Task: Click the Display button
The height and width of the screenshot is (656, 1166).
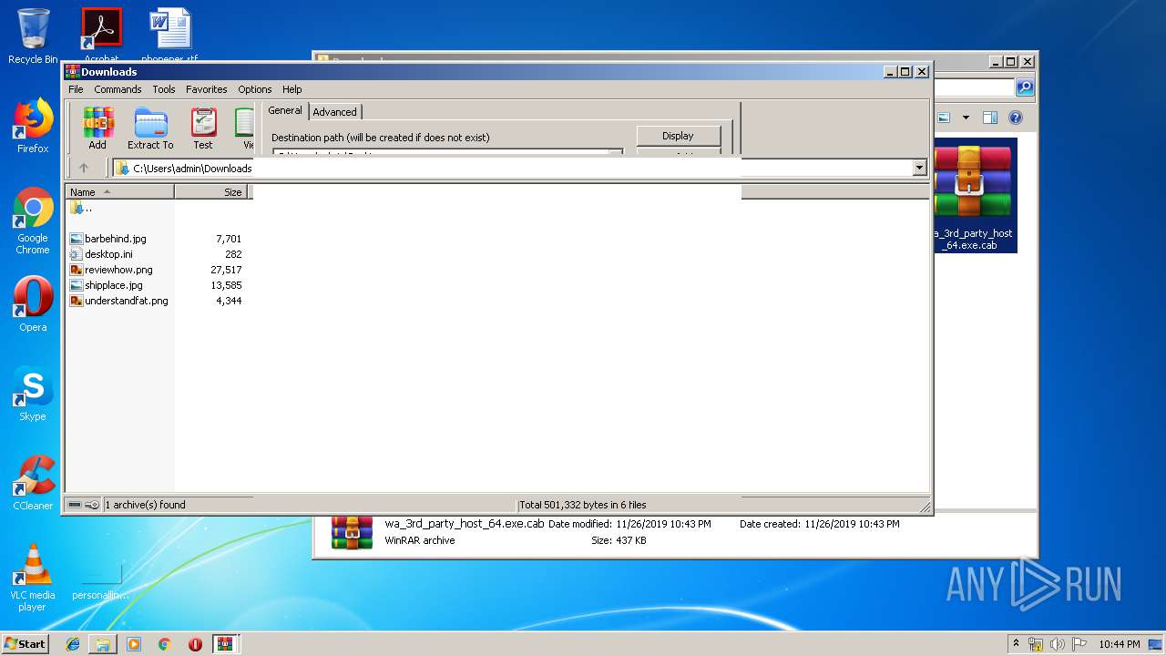Action: [x=678, y=136]
